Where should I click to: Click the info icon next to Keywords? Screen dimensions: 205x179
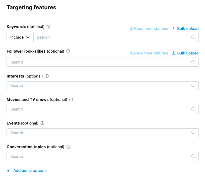point(49,27)
